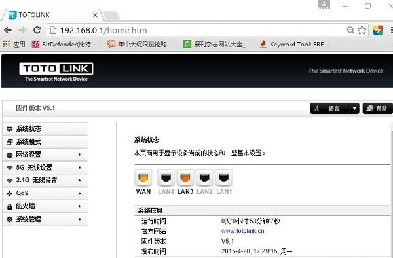393x258 pixels.
Task: Open the 报刊杂志网站大全 bookmark
Action: (x=217, y=45)
